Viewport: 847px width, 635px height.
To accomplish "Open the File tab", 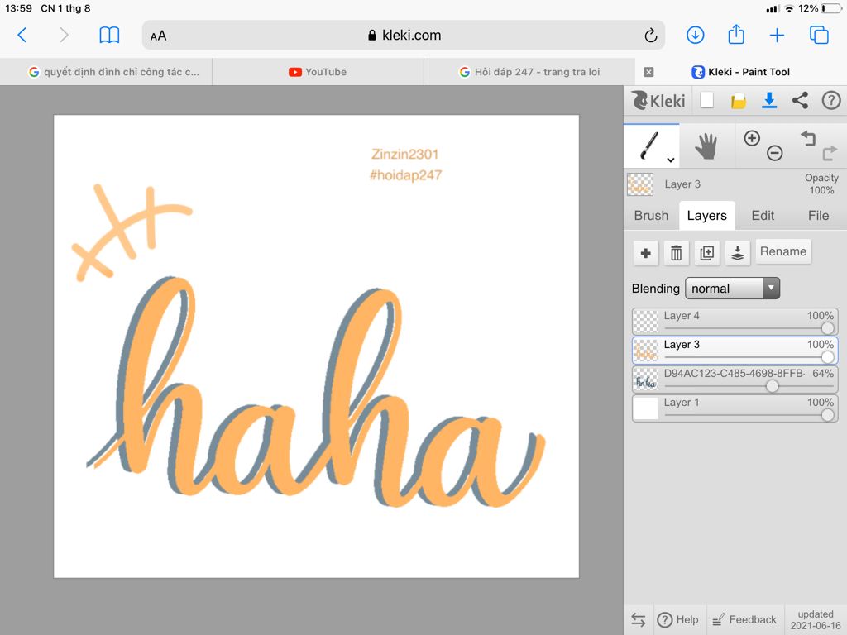I will tap(818, 216).
